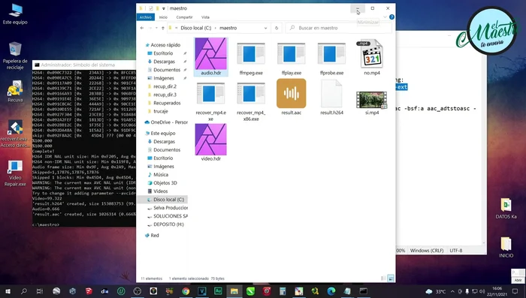This screenshot has width=526, height=298.
Task: Refresh the maestro folder view
Action: click(x=277, y=28)
